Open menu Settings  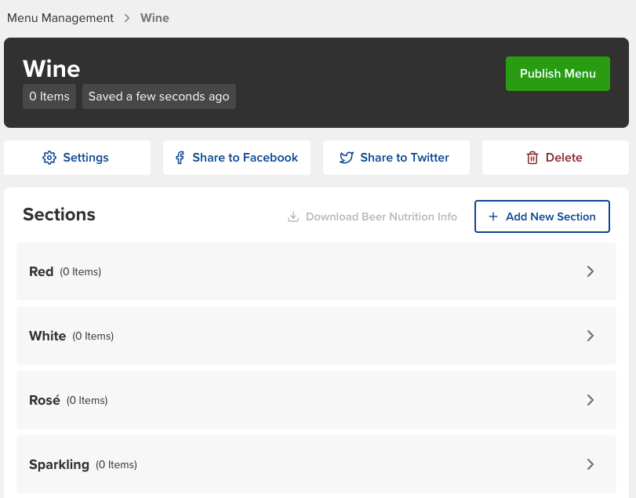[77, 158]
